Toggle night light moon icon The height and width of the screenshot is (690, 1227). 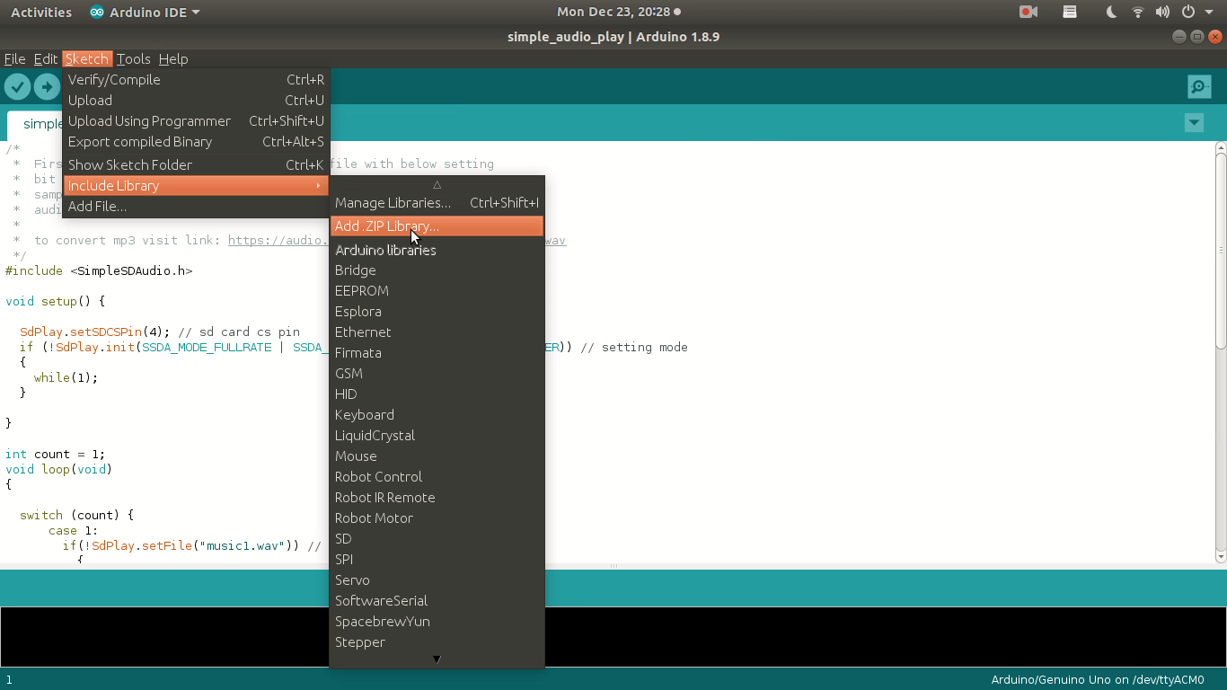pos(1112,12)
